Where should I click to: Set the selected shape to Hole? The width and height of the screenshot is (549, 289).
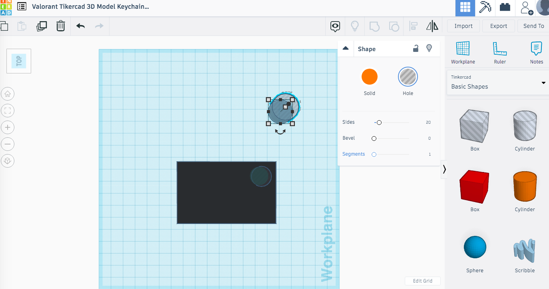(408, 77)
